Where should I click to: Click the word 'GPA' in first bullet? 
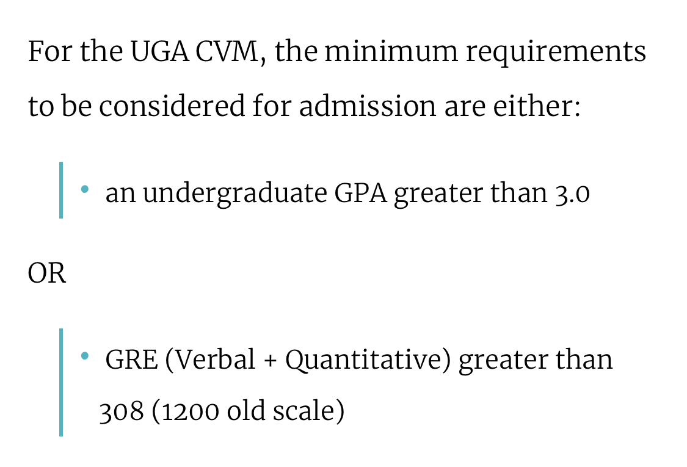[360, 193]
